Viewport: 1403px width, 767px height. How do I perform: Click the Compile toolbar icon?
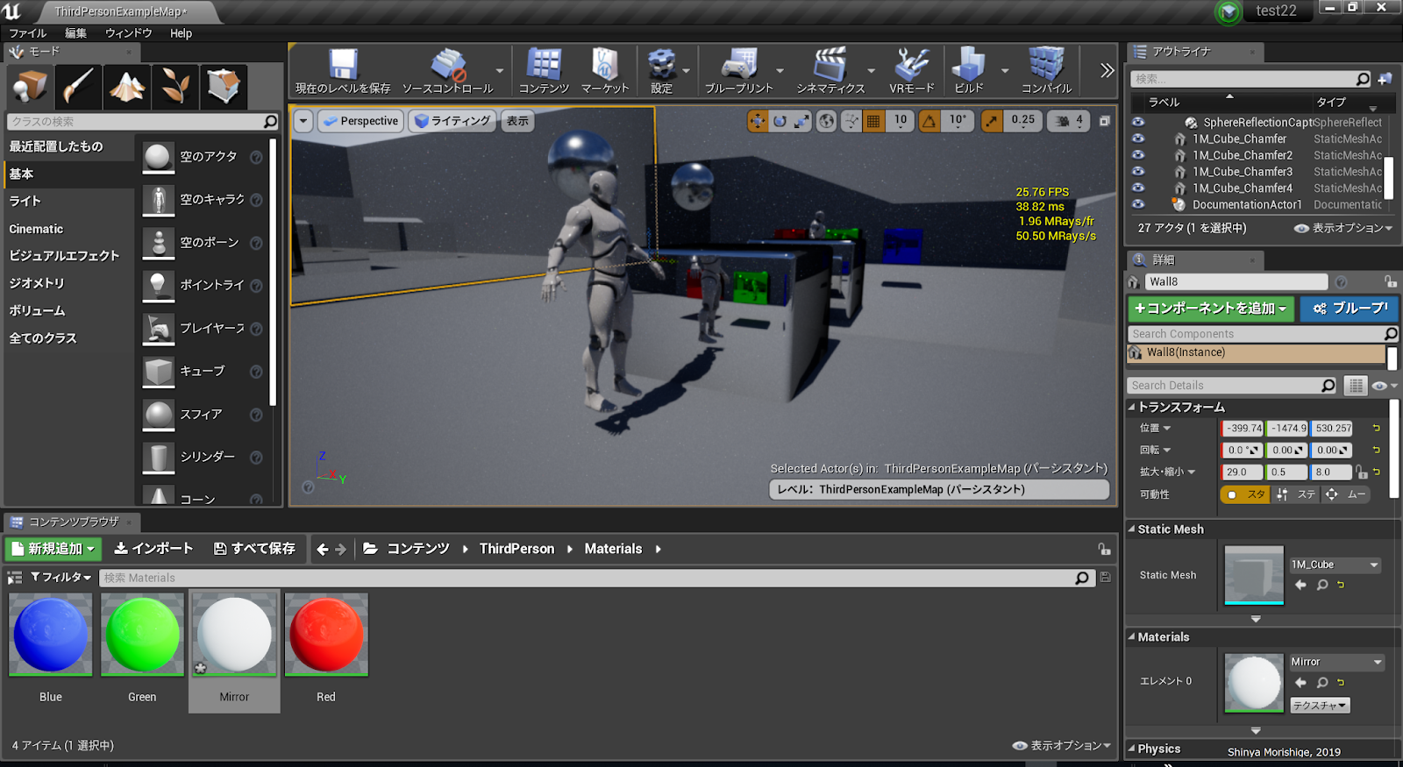[x=1046, y=70]
